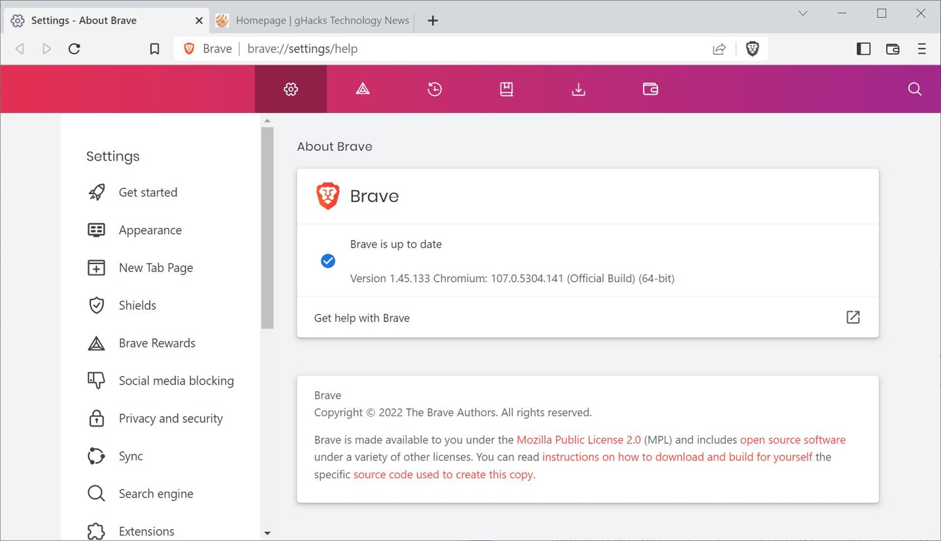Open the Bookmarks tab in the top bar

pyautogui.click(x=506, y=89)
